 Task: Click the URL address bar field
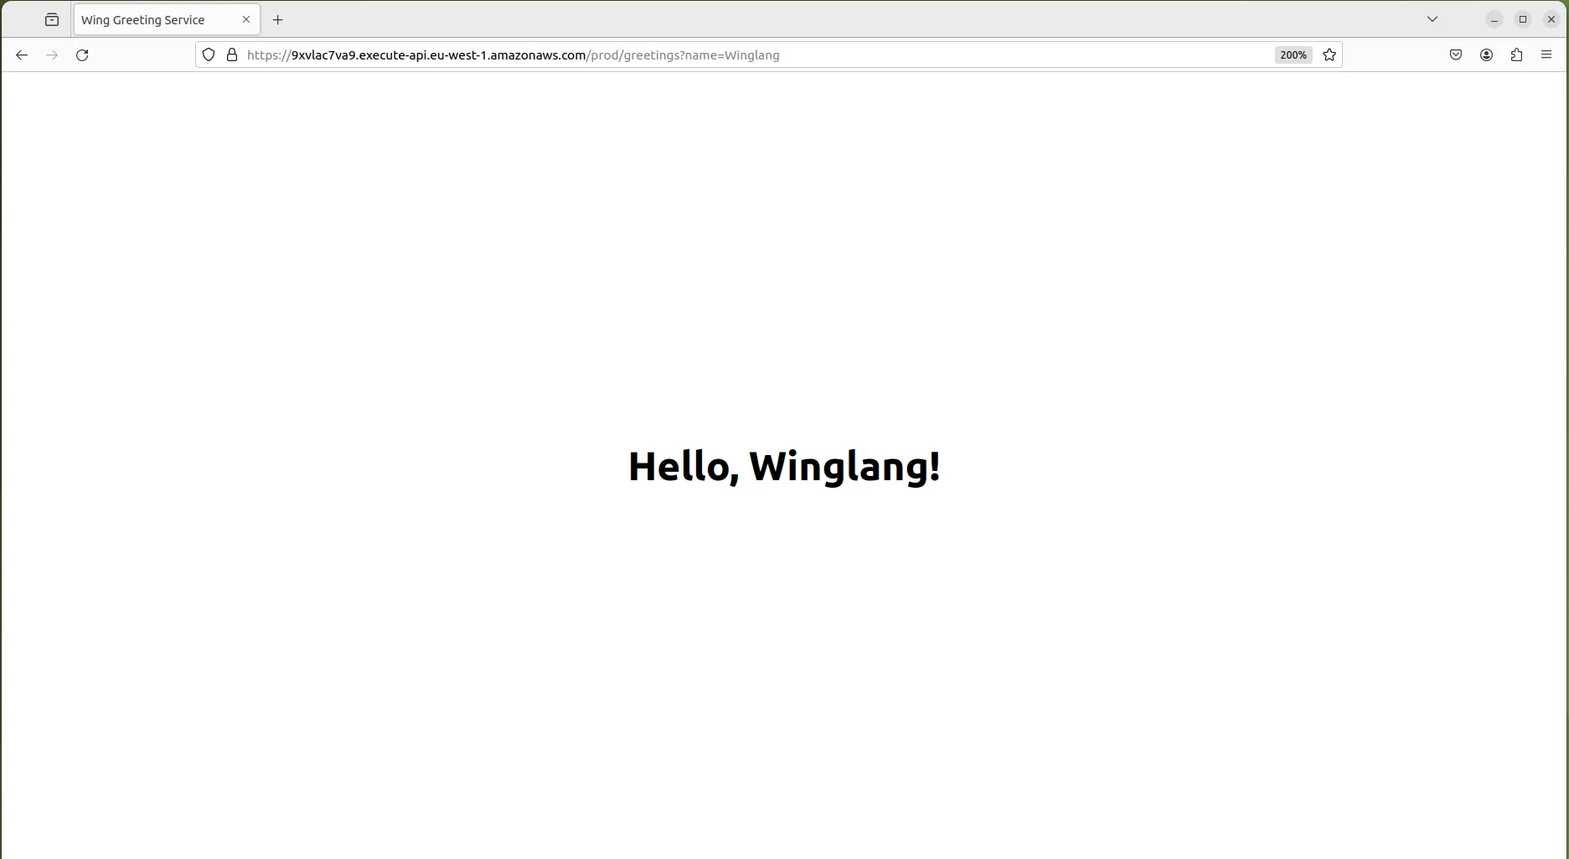pyautogui.click(x=754, y=55)
